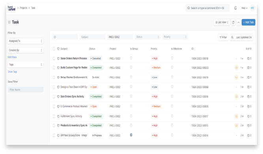
Task: Go to Projects breadcrumb
Action: pos(23,8)
